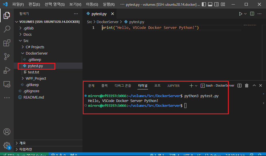Open Explorer panel more actions ellipsis
The width and height of the screenshot is (266, 156).
76,14
